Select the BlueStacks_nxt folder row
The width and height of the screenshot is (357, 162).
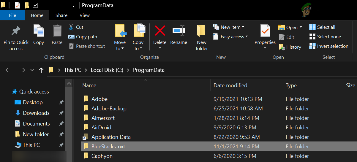point(108,147)
